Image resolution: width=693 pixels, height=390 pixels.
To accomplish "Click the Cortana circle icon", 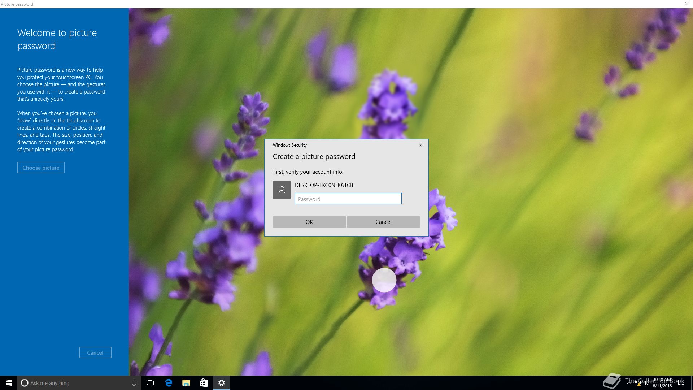I will tap(24, 383).
